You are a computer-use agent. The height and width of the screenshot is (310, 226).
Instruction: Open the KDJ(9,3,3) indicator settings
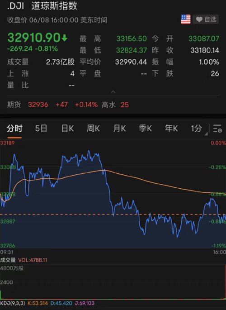pyautogui.click(x=13, y=303)
